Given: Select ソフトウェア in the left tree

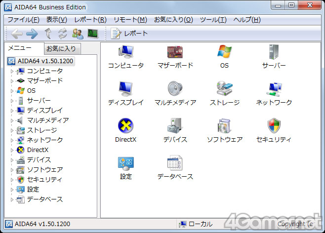Looking at the screenshot, I should pyautogui.click(x=45, y=170).
